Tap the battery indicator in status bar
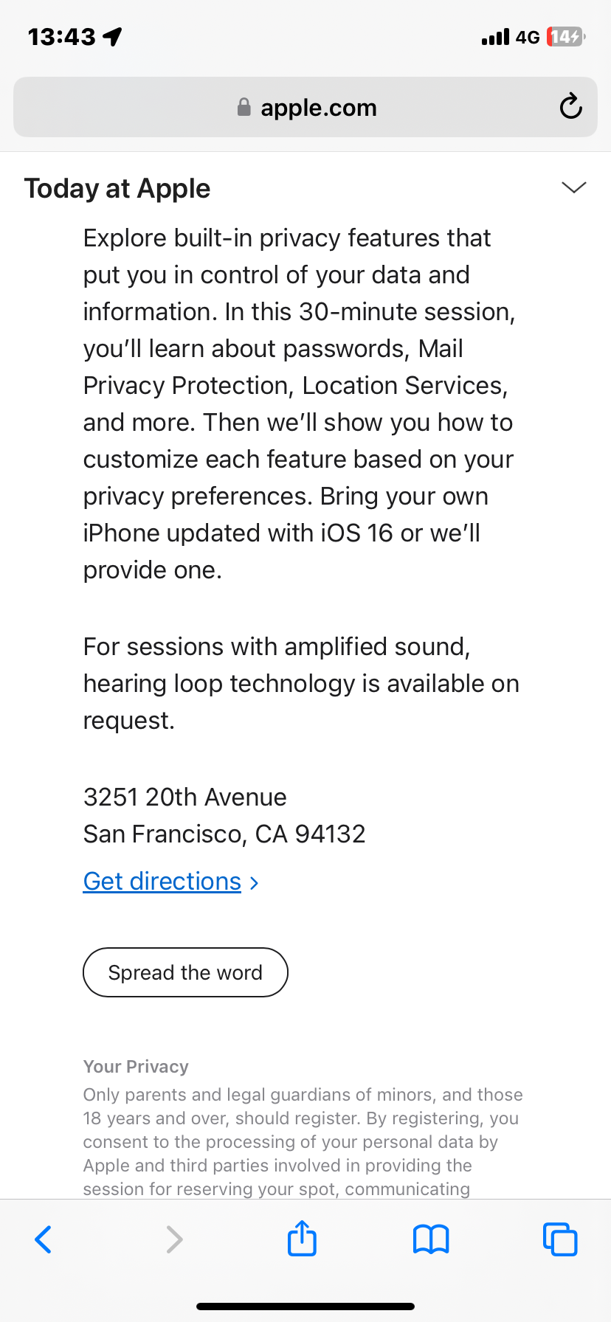611x1322 pixels. [x=566, y=36]
